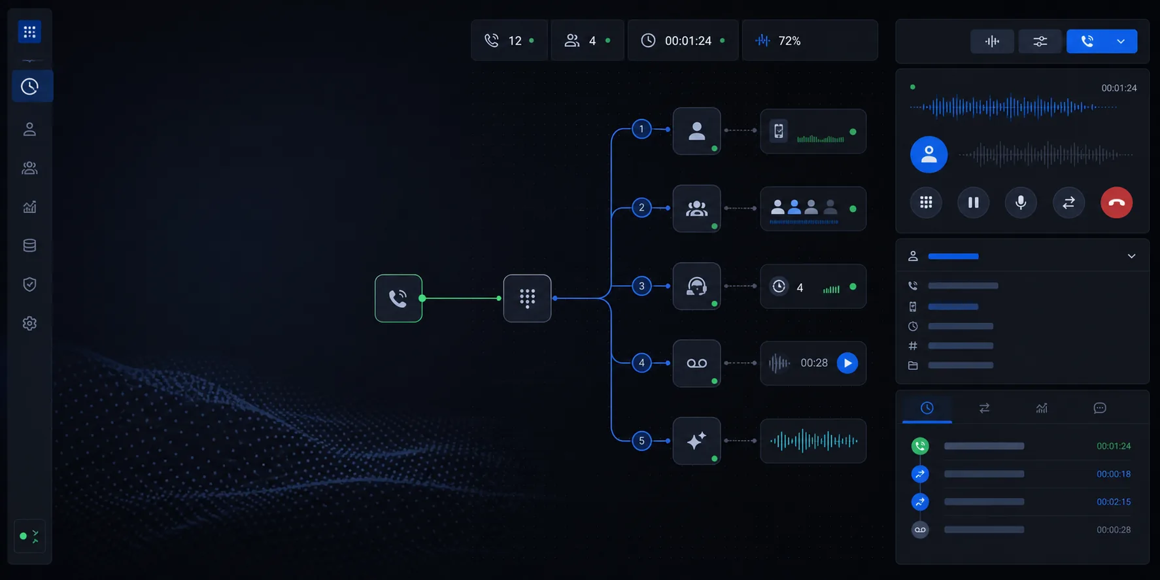Screen dimensions: 1160x580
Task: Select the headset support agent node
Action: (x=696, y=286)
